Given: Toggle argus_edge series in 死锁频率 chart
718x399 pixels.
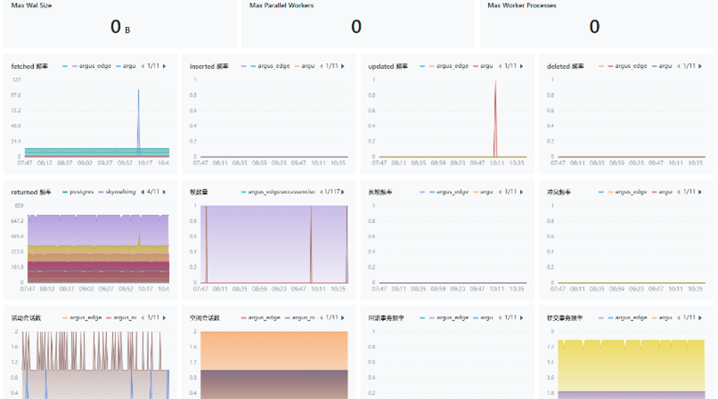Looking at the screenshot, I should [449, 192].
